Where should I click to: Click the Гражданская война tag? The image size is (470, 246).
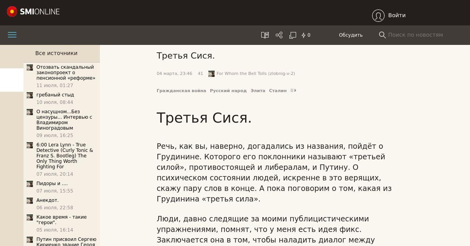181,91
